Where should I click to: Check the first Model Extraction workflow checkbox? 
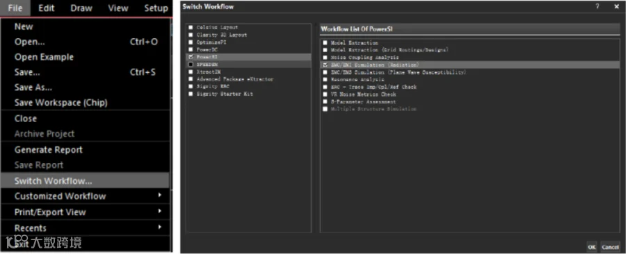point(326,42)
